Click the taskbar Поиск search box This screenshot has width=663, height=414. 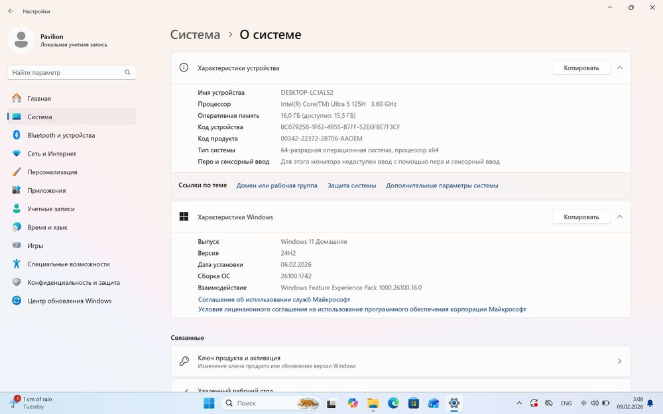point(271,403)
